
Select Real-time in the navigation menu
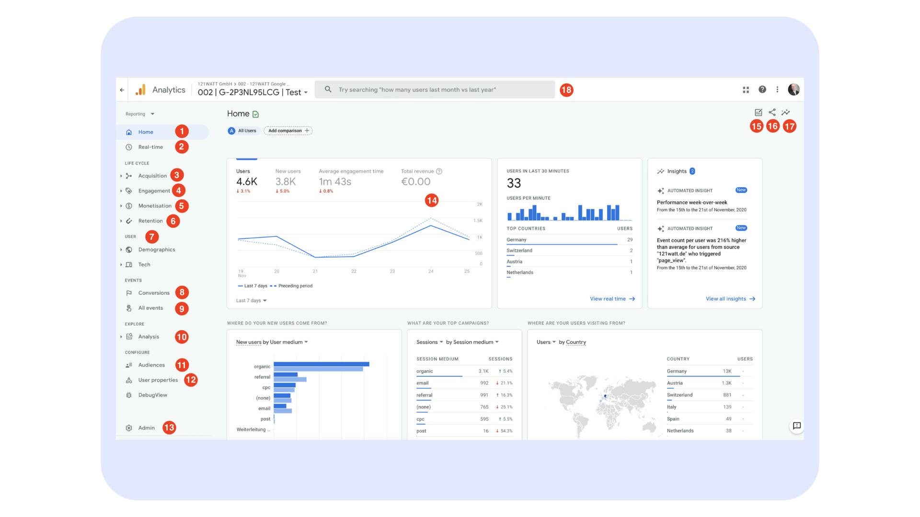151,147
